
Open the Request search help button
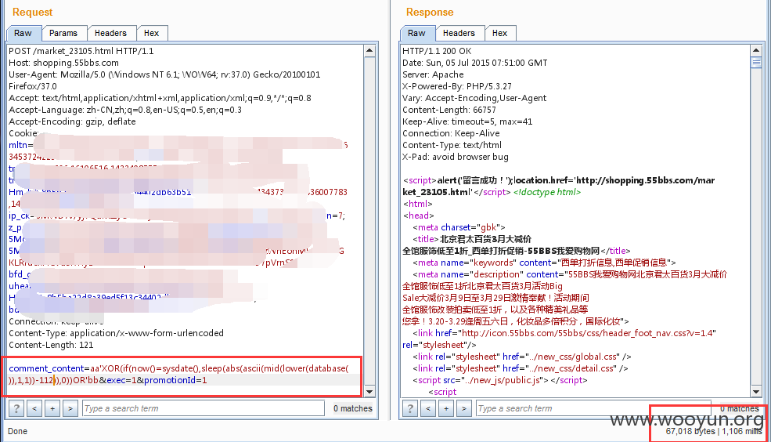point(16,408)
